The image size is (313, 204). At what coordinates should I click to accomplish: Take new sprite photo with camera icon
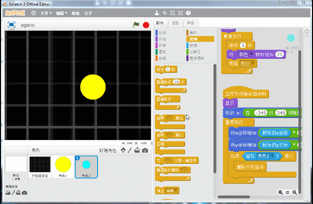pyautogui.click(x=145, y=150)
